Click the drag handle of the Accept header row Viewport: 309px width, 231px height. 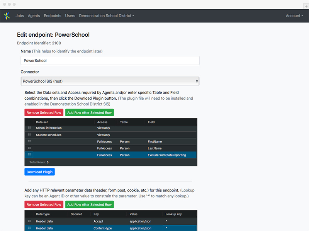pos(29,221)
